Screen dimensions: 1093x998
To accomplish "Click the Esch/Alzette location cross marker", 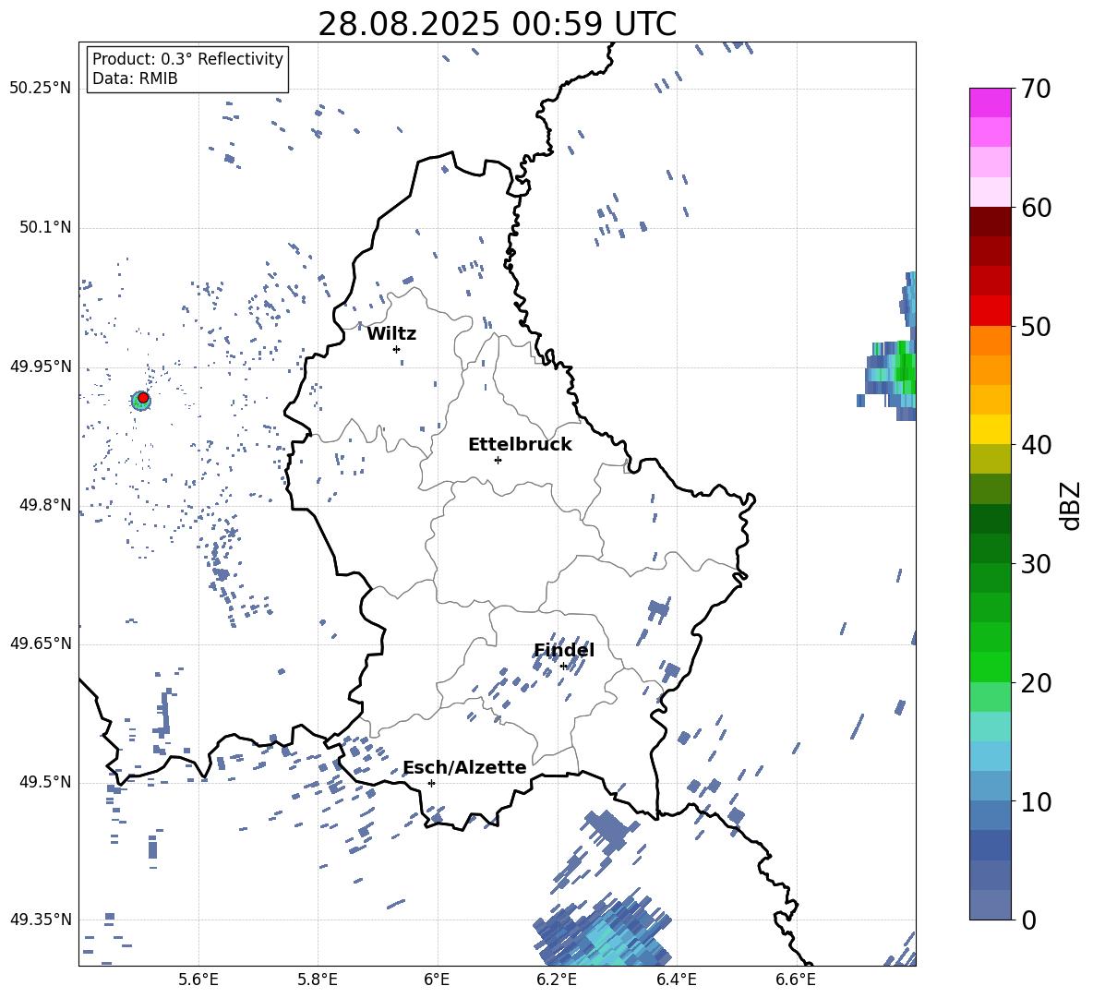I will (431, 783).
